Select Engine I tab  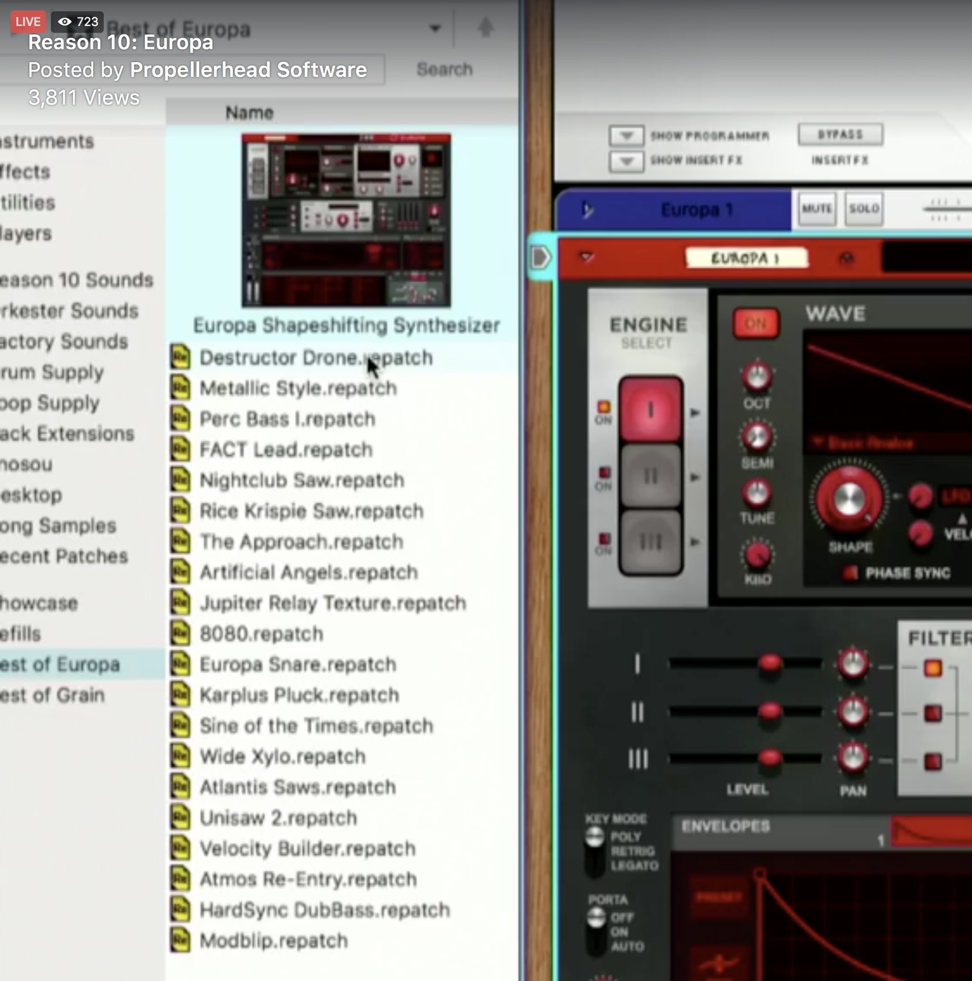coord(650,410)
